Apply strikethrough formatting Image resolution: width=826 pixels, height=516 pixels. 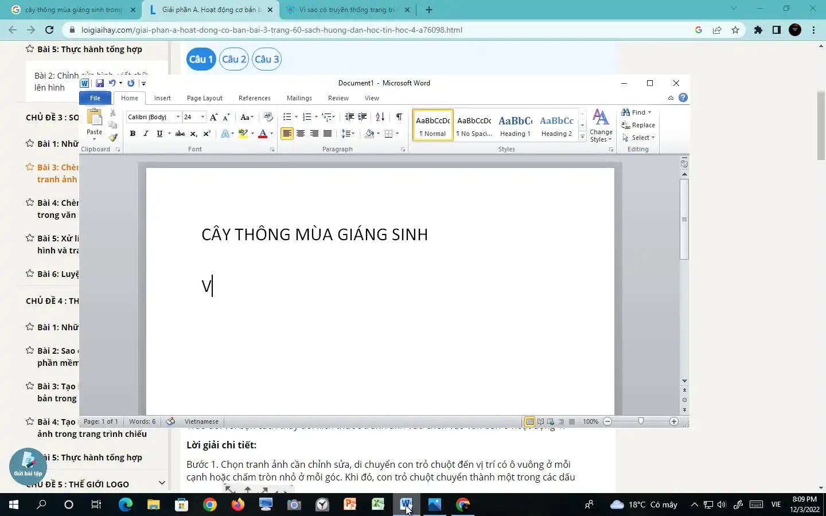tap(180, 134)
